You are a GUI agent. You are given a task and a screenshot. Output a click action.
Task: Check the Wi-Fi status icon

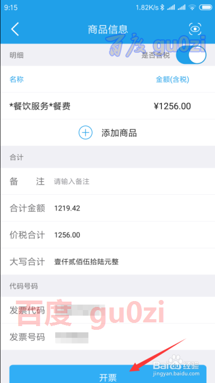point(192,7)
